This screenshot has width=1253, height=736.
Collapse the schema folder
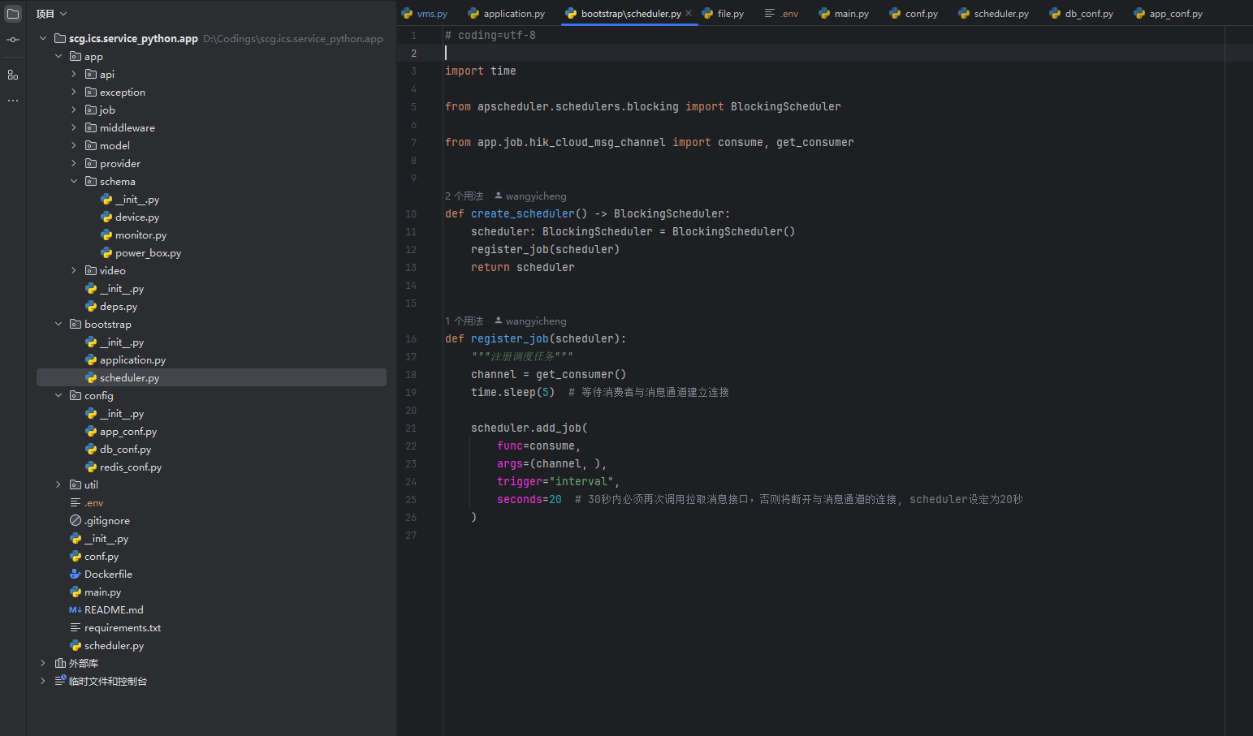(x=74, y=181)
